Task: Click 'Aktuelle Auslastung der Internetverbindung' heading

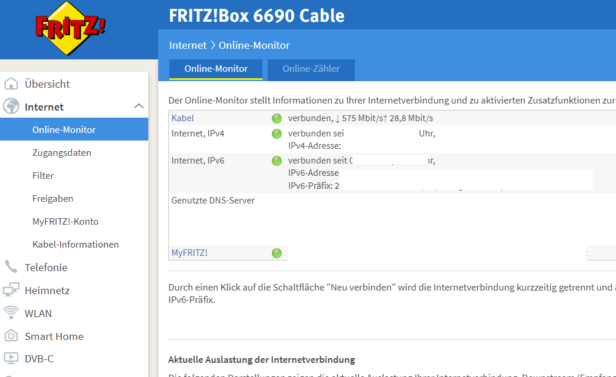Action: 262,360
